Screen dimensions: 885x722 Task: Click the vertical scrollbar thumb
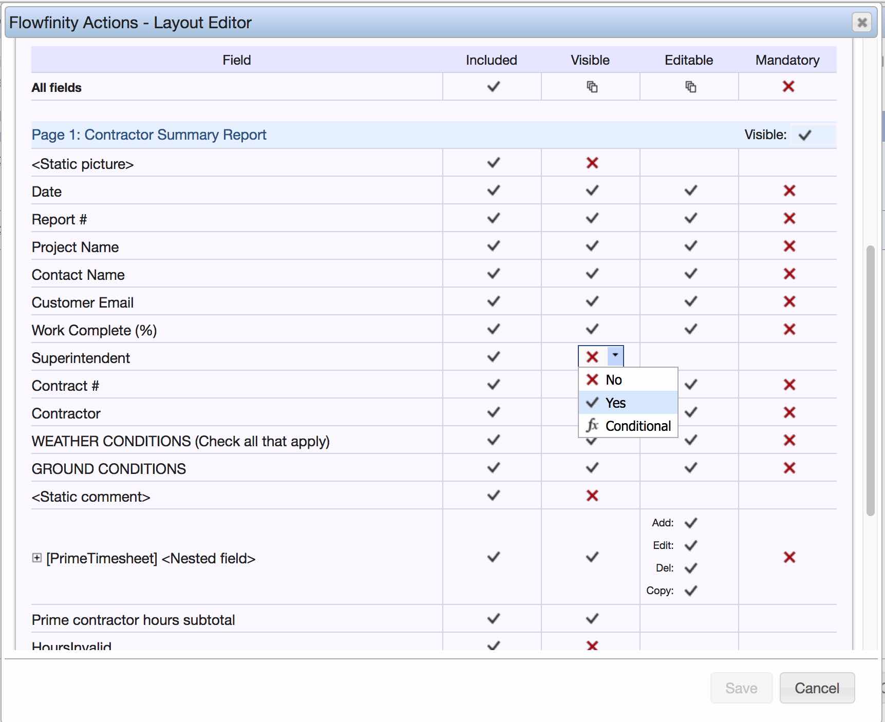pyautogui.click(x=870, y=380)
